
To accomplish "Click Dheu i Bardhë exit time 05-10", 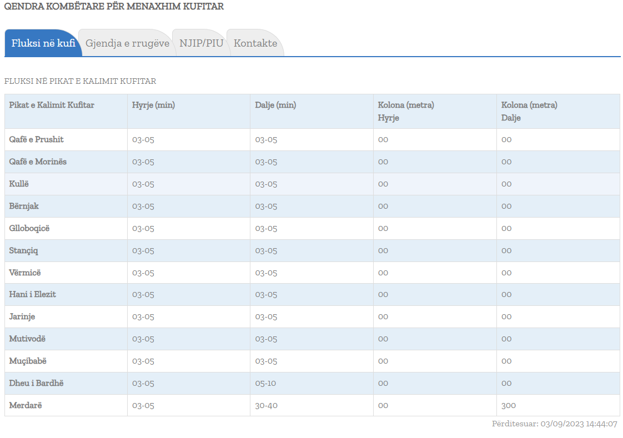I will click(266, 383).
